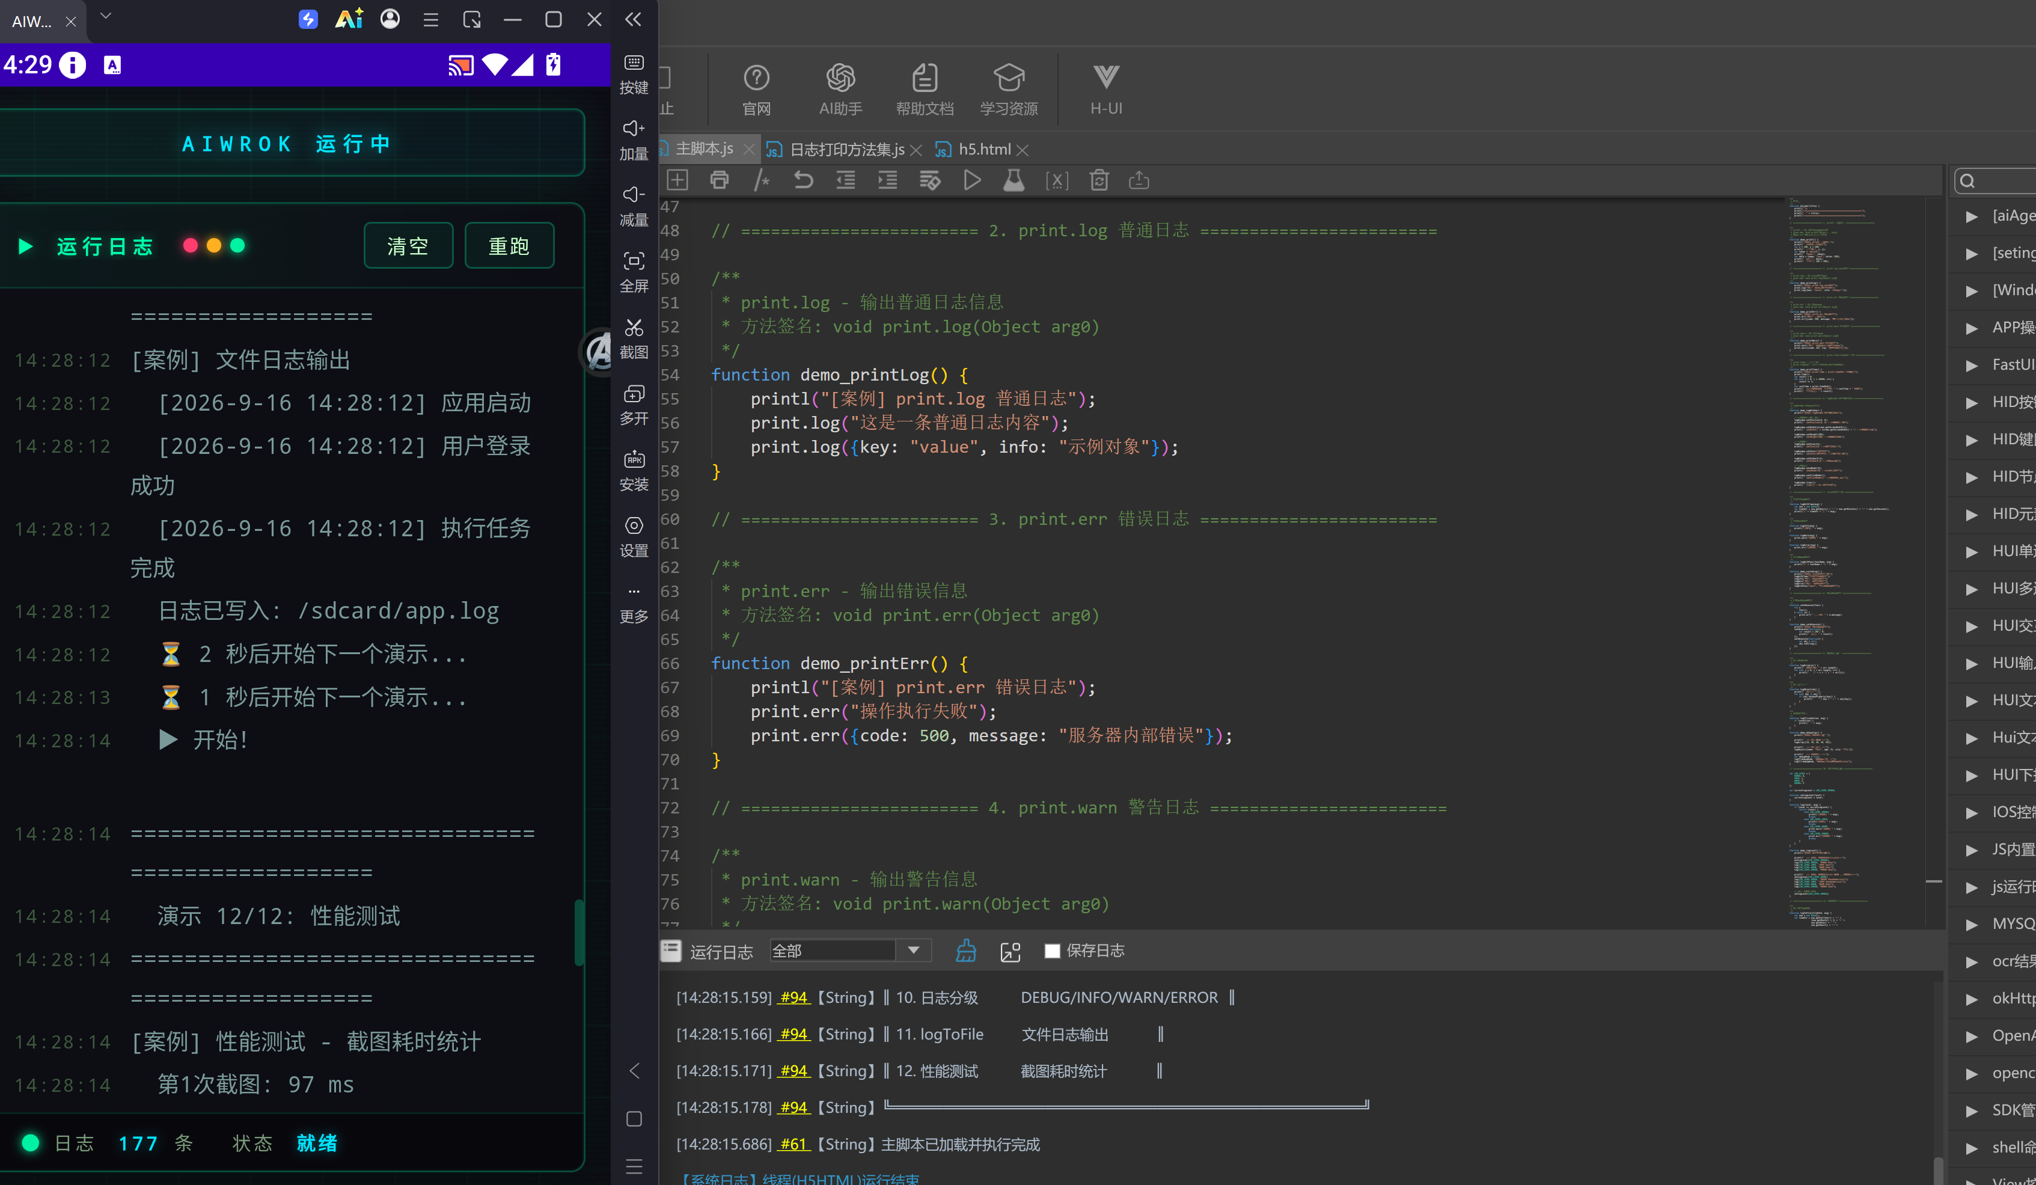Click the #94 link on 12. 性能测试 row
The width and height of the screenshot is (2036, 1185).
point(793,1070)
